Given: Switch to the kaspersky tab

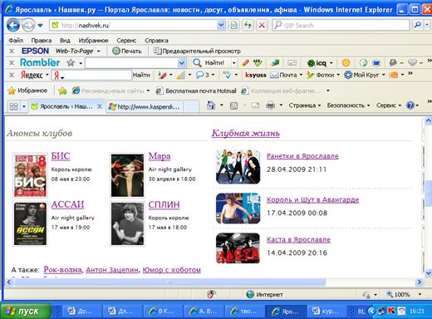Looking at the screenshot, I should (x=146, y=106).
